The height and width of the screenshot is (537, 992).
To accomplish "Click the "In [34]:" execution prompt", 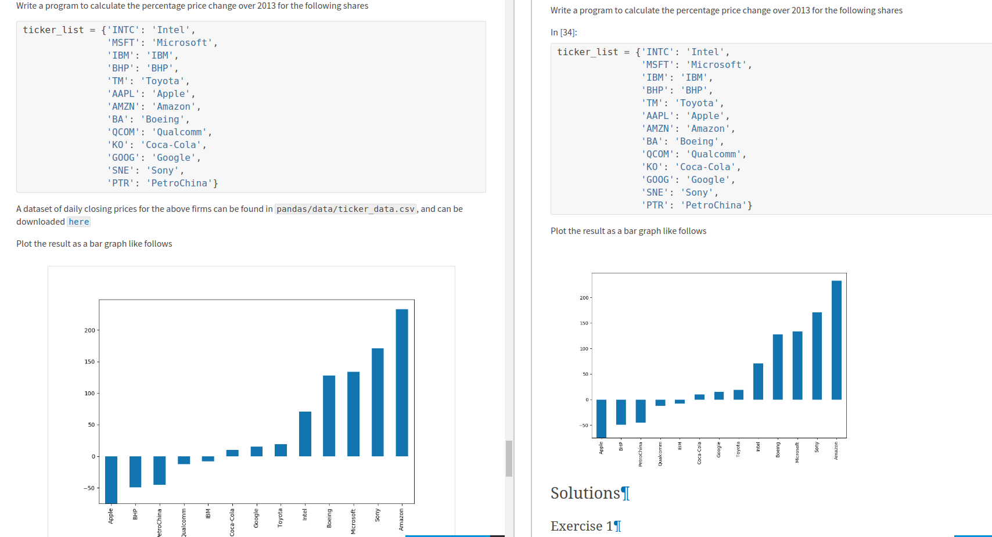I will 563,33.
